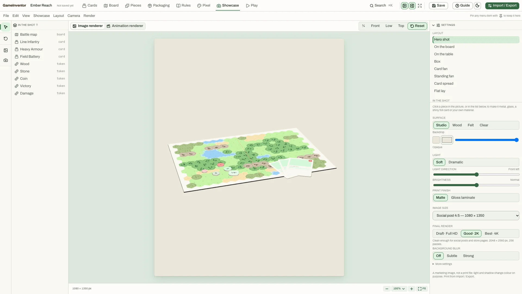Open the Camera menu
The width and height of the screenshot is (522, 294).
pyautogui.click(x=74, y=16)
